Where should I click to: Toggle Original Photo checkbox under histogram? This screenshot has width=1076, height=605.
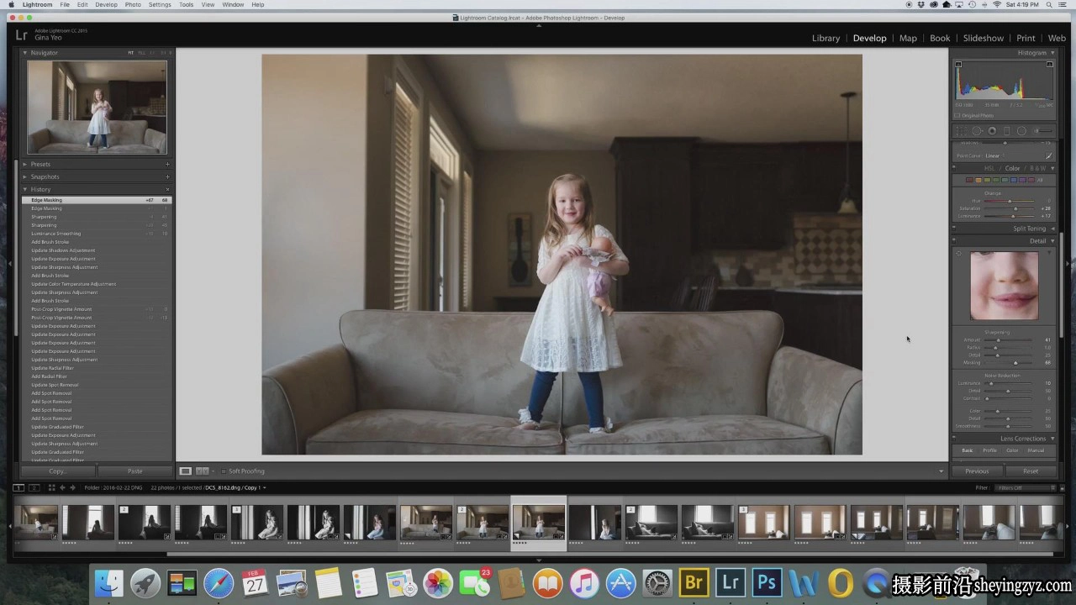click(x=957, y=116)
